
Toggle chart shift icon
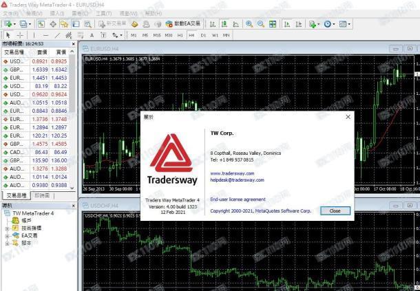(x=299, y=24)
